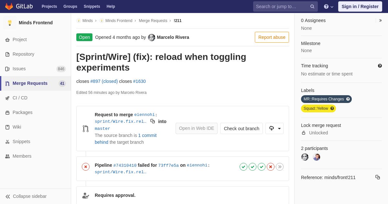Click the second participant avatar
The height and width of the screenshot is (204, 388).
click(317, 157)
